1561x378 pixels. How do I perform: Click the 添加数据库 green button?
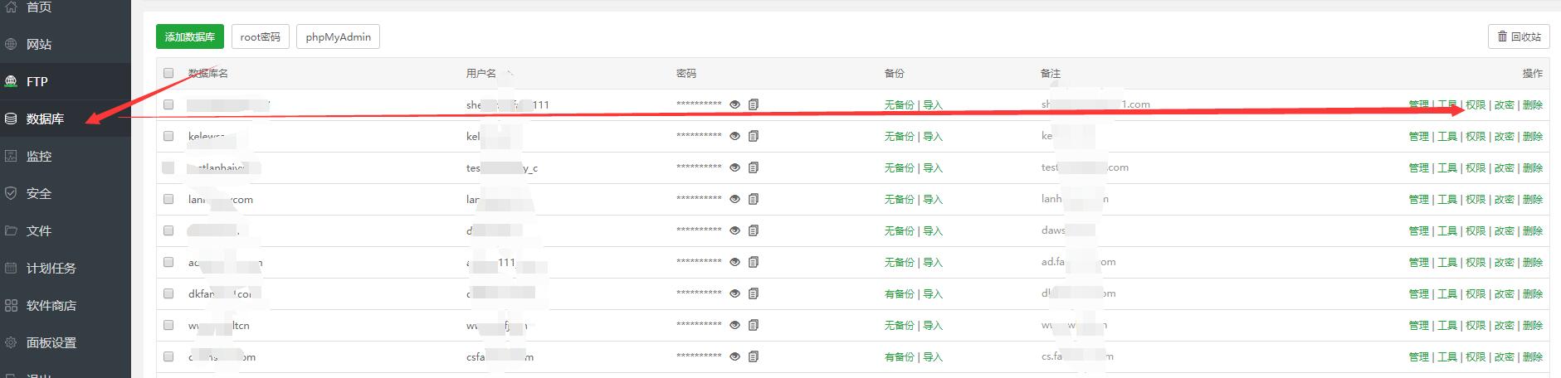coord(189,36)
